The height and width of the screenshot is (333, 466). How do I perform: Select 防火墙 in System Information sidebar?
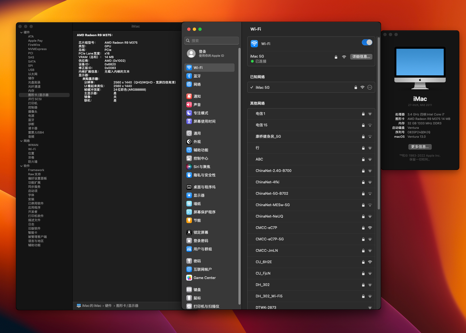[x=33, y=162]
